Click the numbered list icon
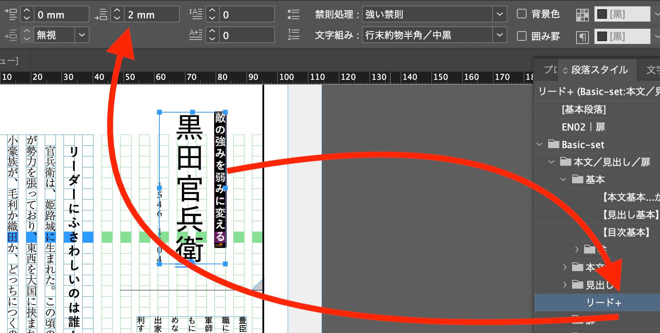This screenshot has height=333, width=660. point(293,35)
